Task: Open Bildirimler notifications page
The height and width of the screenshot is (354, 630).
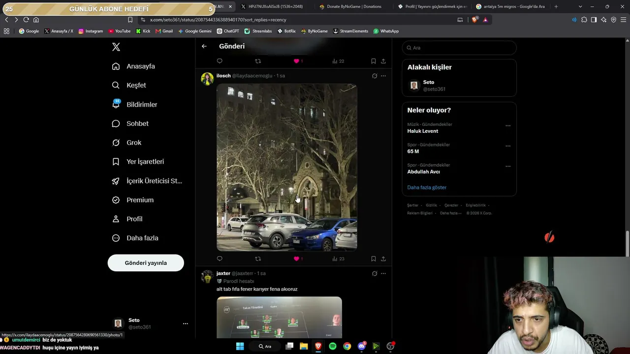Action: tap(134, 104)
